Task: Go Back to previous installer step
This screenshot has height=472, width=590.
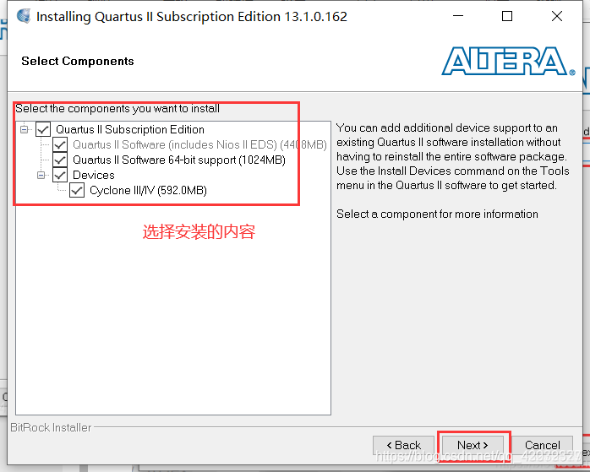Action: click(403, 445)
